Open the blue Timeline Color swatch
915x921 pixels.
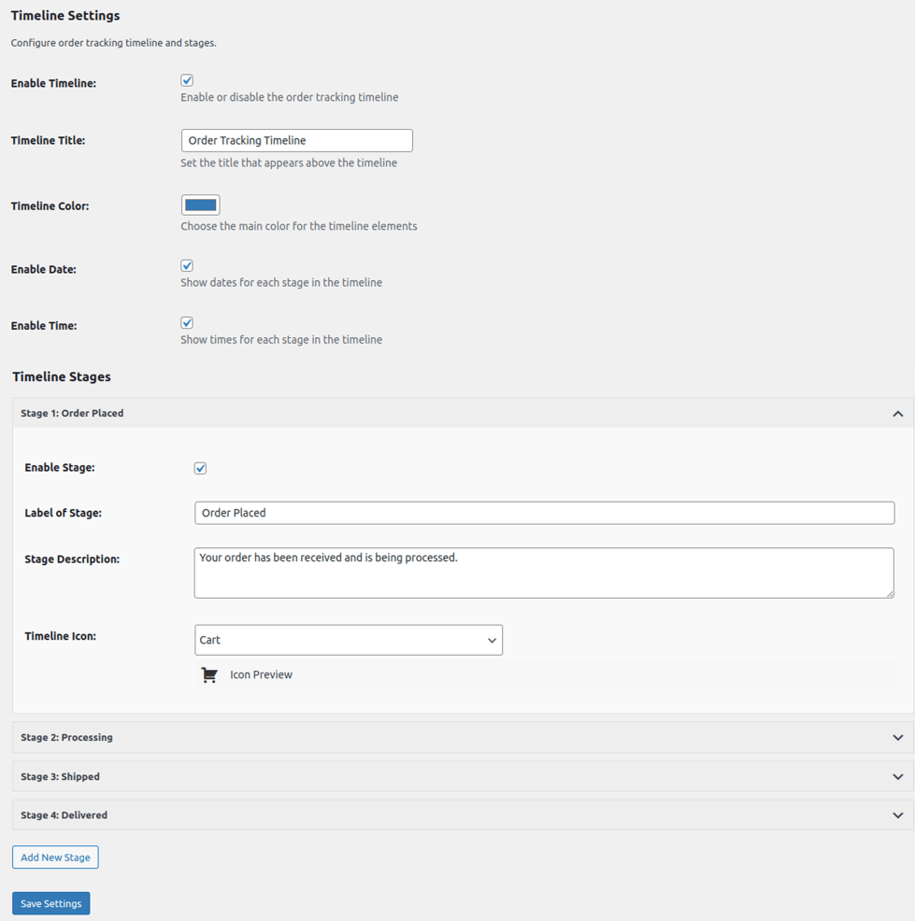pos(200,205)
